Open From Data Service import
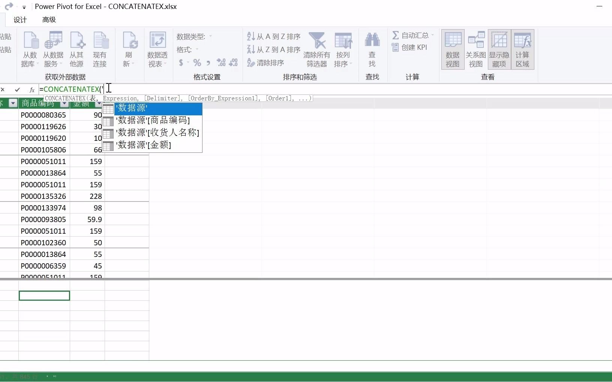 (53, 49)
